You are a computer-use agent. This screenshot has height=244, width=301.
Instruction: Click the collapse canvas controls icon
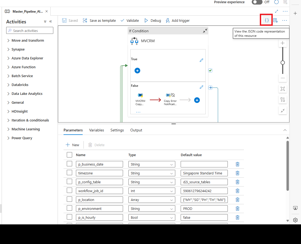tap(283, 111)
